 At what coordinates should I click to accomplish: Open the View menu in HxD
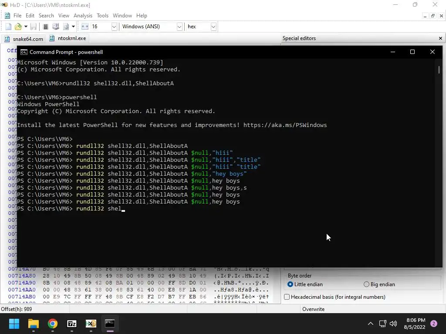[x=64, y=16]
